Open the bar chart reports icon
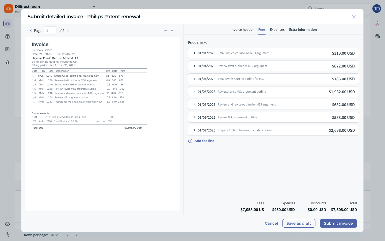The height and width of the screenshot is (241, 385). pos(7,62)
